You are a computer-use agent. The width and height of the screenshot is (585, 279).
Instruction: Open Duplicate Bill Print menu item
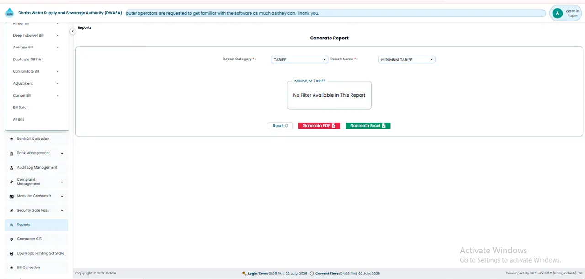28,59
